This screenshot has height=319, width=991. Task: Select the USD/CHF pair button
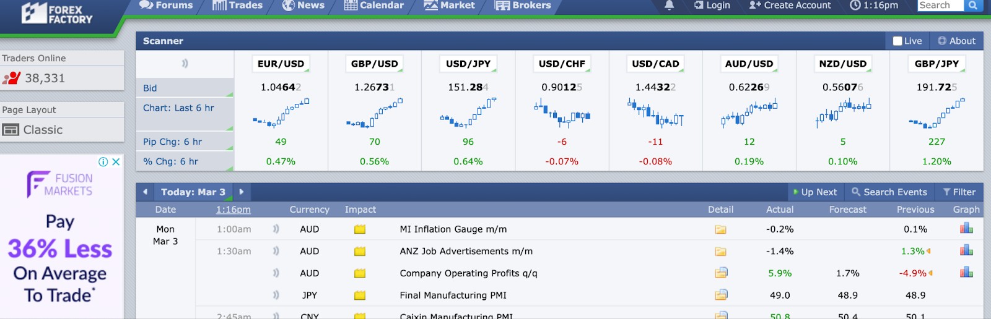pyautogui.click(x=562, y=64)
